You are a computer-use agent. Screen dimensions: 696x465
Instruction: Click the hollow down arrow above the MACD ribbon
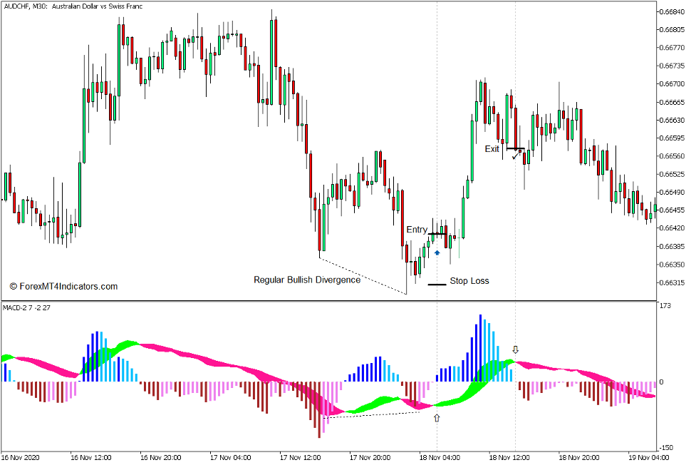pyautogui.click(x=515, y=349)
